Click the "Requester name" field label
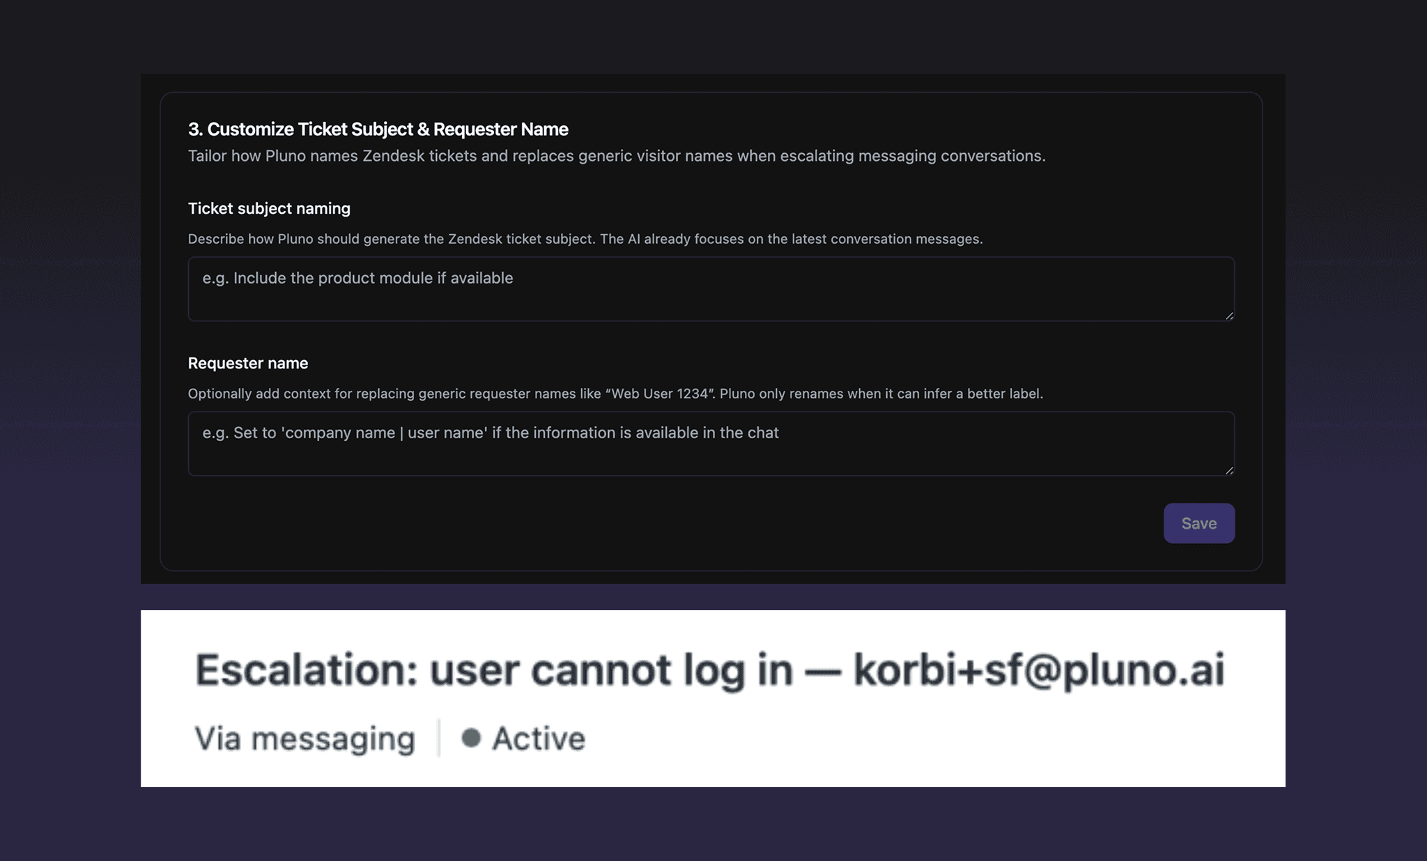 pos(248,363)
